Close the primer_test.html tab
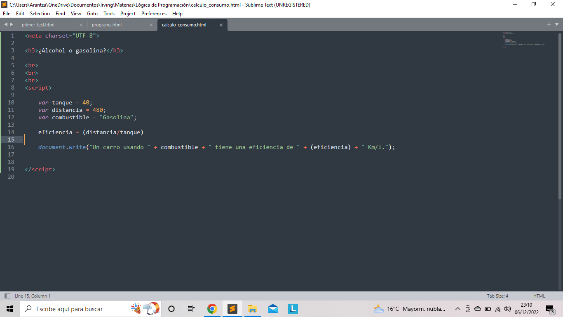The image size is (563, 317). coord(81,25)
